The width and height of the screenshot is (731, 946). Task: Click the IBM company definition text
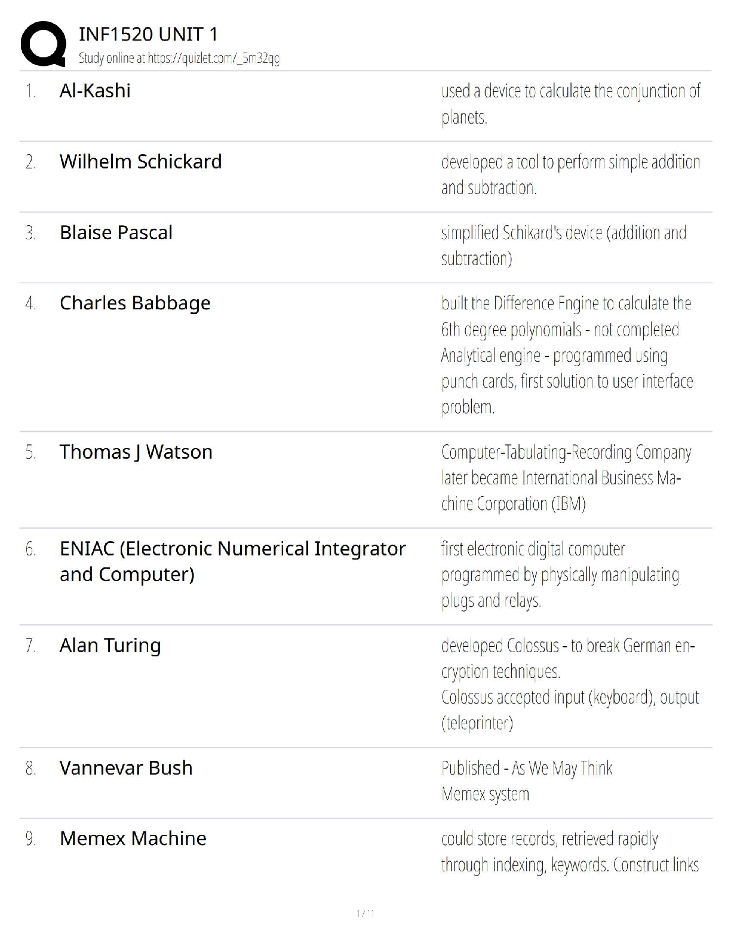pyautogui.click(x=566, y=478)
